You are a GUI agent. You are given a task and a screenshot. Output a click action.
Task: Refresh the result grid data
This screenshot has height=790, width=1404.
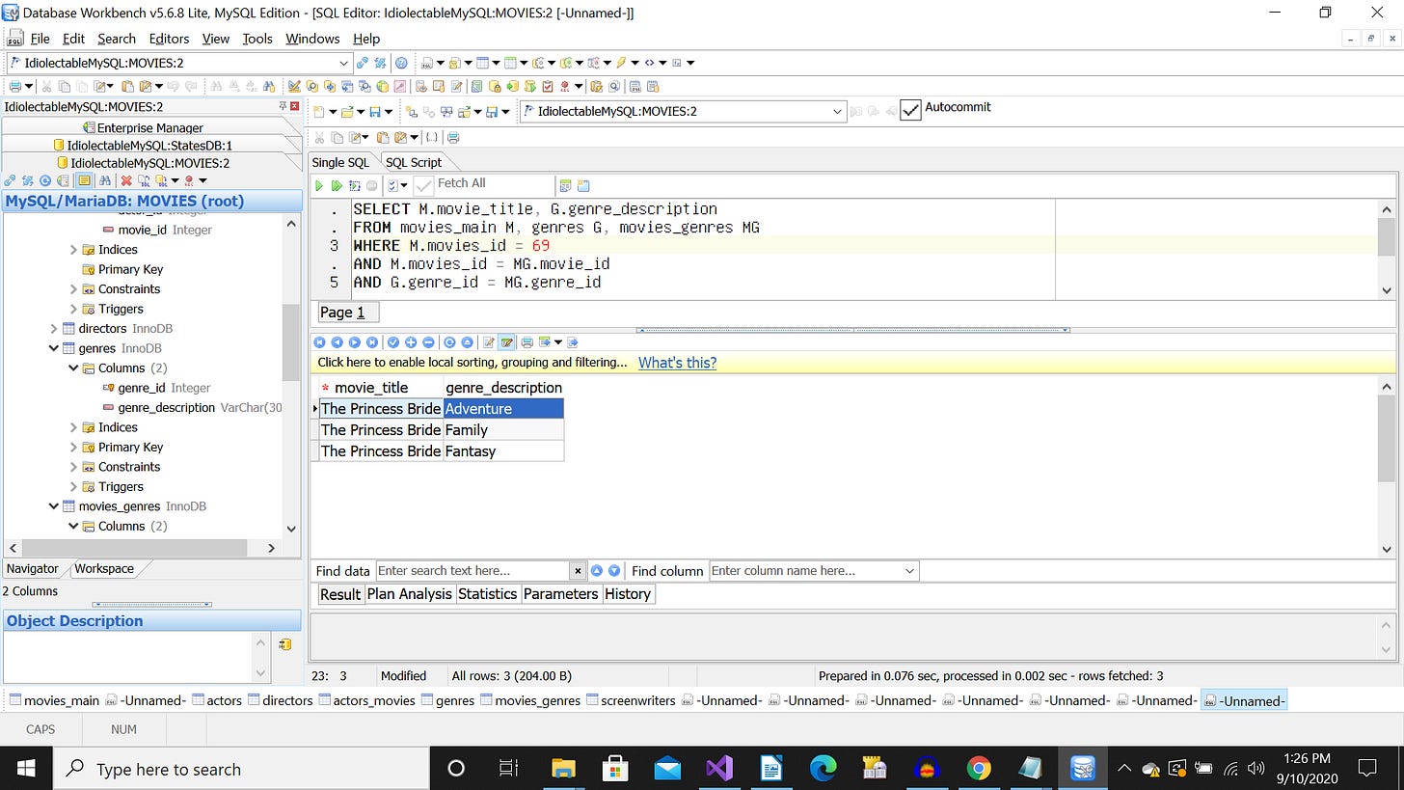[x=449, y=342]
